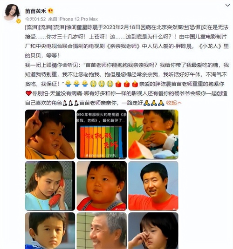This screenshot has width=233, height=249.
Task: Click the 苗苗黄禾 username link
Action: tap(36, 11)
